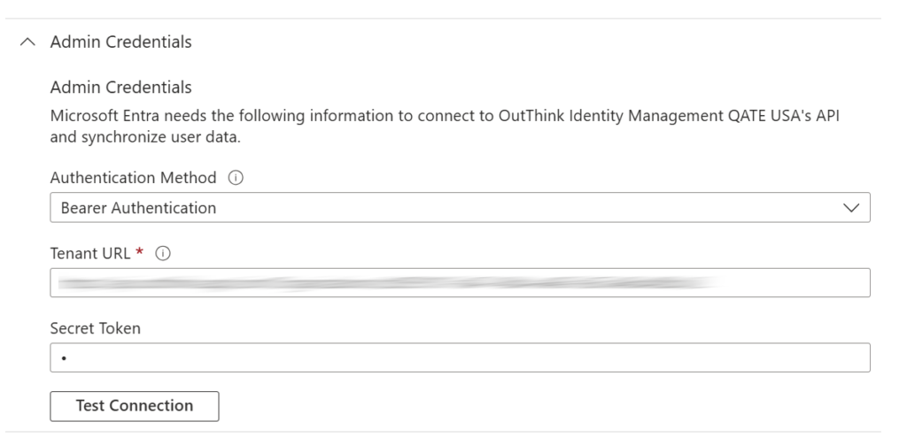
Task: Select the Bearer Authentication value text
Action: [x=138, y=208]
